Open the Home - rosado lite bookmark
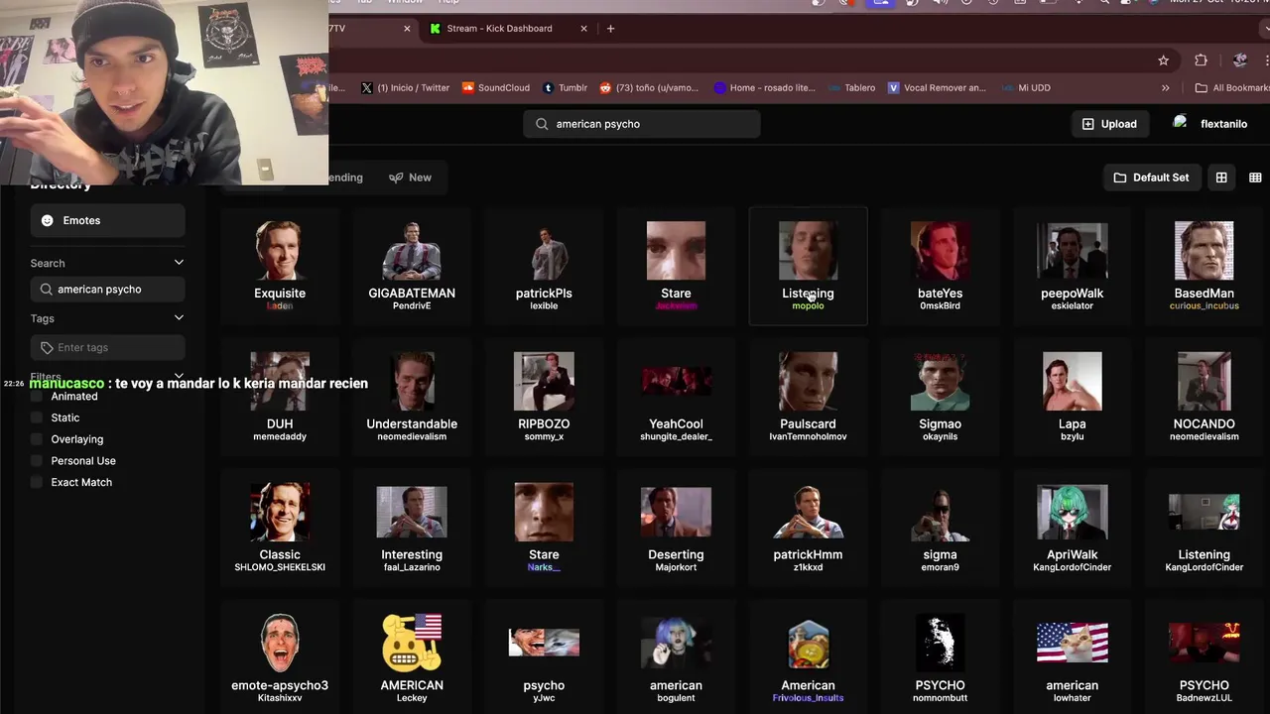1270x714 pixels. 765,88
